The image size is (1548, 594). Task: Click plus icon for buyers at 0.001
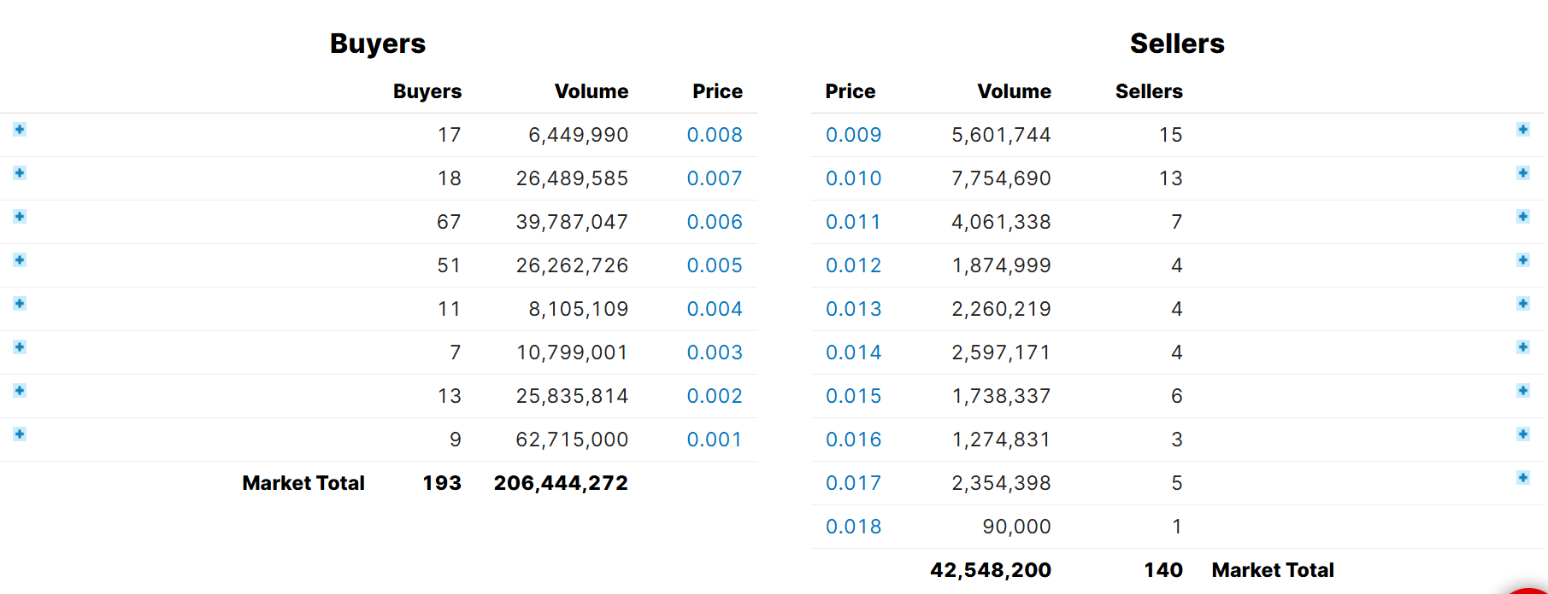(20, 434)
